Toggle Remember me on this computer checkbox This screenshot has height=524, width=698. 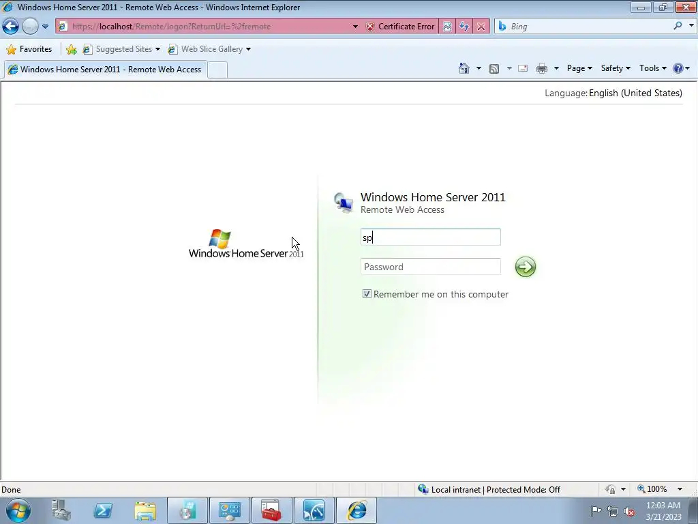[367, 293]
